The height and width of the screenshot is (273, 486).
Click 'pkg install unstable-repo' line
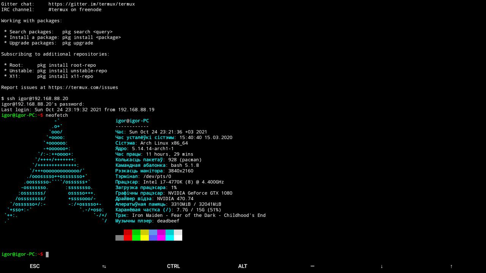tap(55, 71)
